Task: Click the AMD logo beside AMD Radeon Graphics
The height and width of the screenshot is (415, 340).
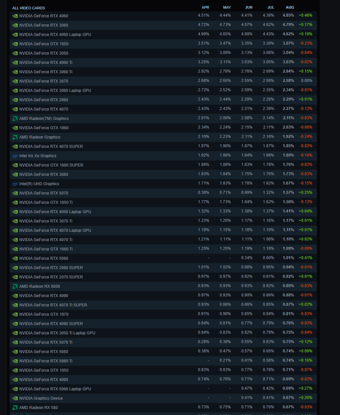Action: [15, 137]
